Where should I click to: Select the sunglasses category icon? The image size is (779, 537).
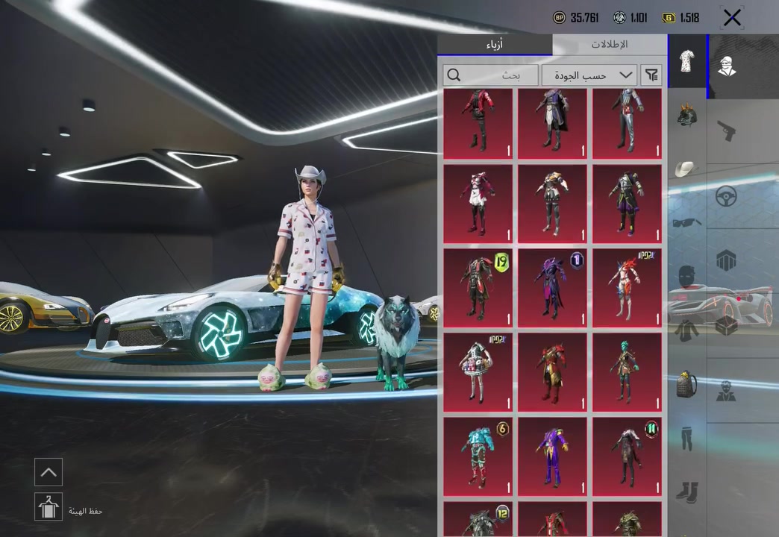tap(686, 222)
